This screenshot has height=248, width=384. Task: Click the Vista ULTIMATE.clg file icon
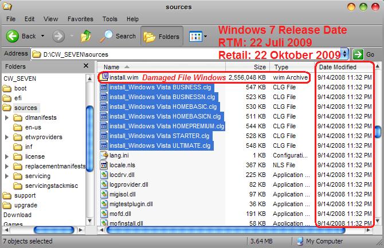tap(104, 145)
